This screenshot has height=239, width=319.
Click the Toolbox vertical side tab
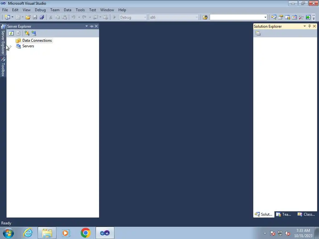[x=3, y=67]
